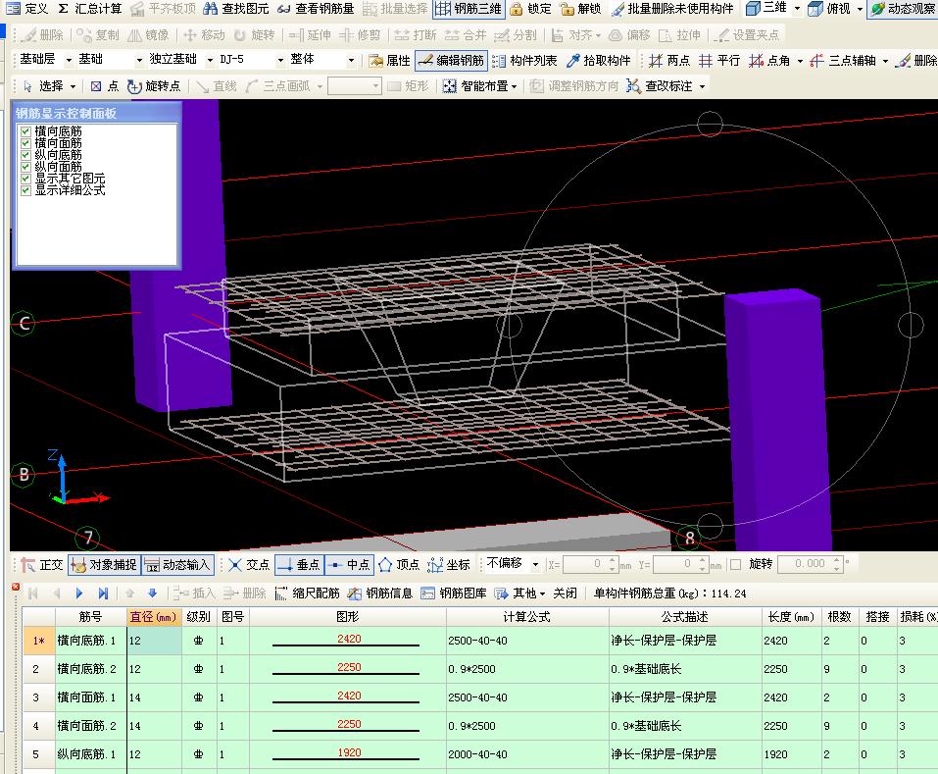Expand 三维 view dropdown arrow
Screen dimensions: 938x774
tap(797, 9)
